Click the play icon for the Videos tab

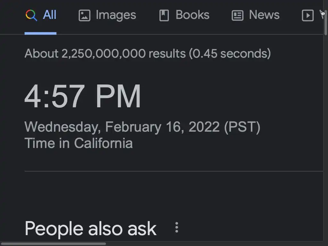[x=307, y=15]
